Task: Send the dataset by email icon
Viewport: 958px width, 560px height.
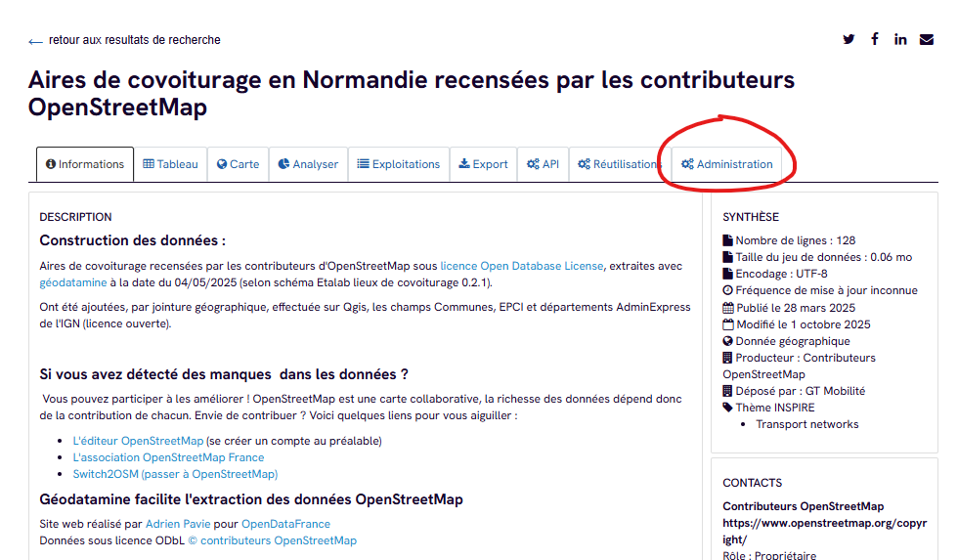Action: coord(926,39)
